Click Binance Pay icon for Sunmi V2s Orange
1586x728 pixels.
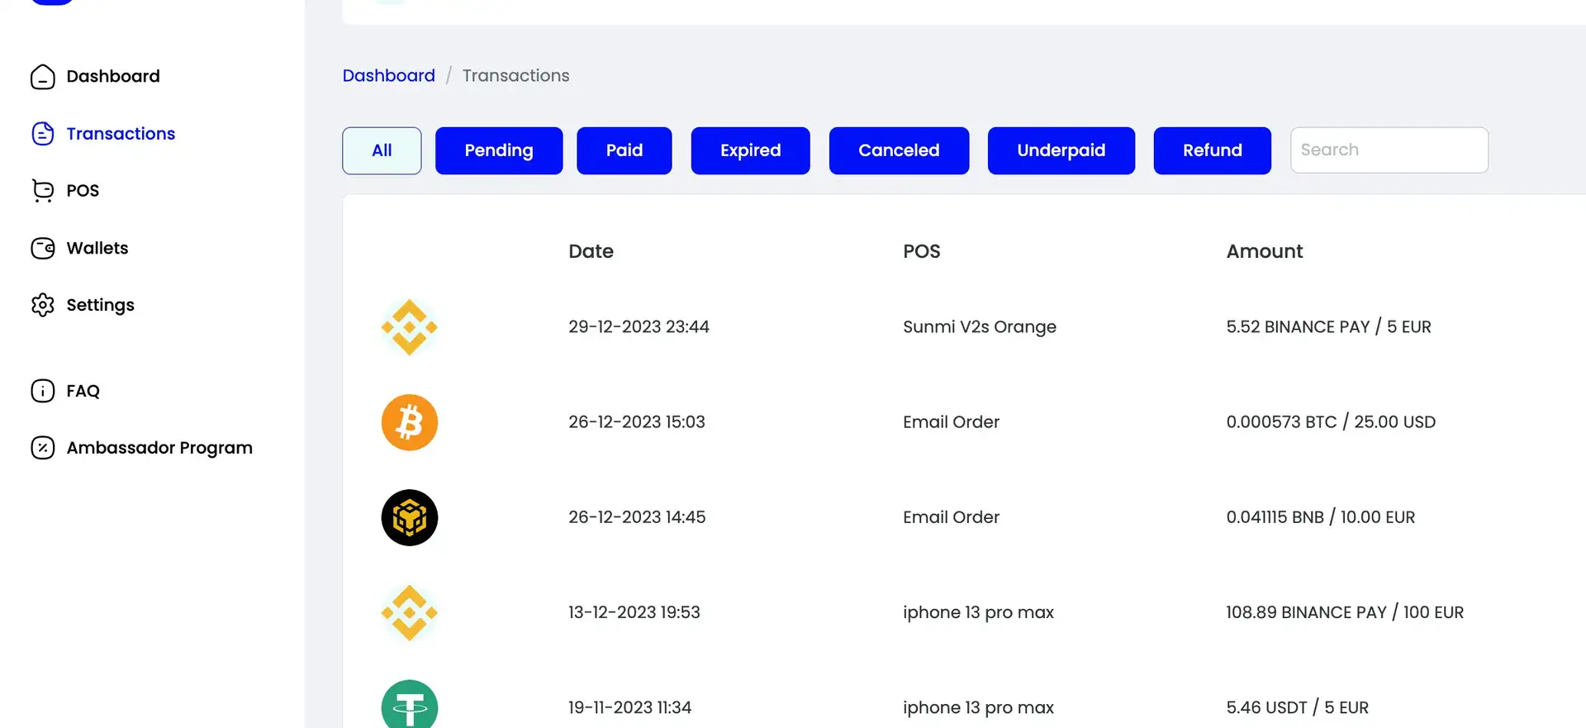coord(410,327)
